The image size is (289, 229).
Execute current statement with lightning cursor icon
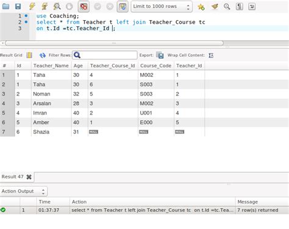[45, 6]
